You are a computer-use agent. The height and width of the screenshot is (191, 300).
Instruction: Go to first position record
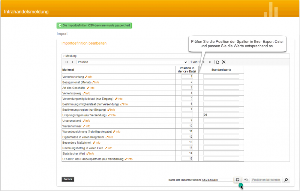[x=67, y=62]
